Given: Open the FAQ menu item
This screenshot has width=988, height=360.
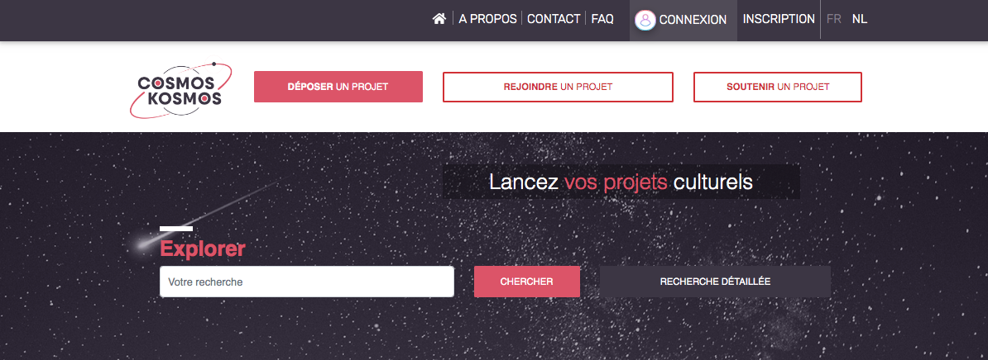Looking at the screenshot, I should [x=602, y=19].
